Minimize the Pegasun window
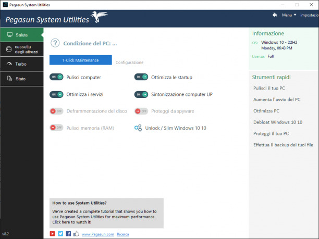 pyautogui.click(x=283, y=5)
